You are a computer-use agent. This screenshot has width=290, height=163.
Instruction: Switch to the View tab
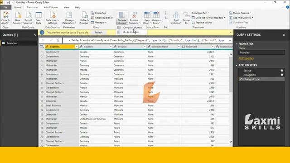(66, 7)
